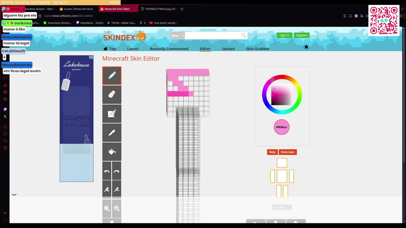The width and height of the screenshot is (406, 228).
Task: Switch to oculos Minecraft Skins tab
Action: [x=76, y=9]
